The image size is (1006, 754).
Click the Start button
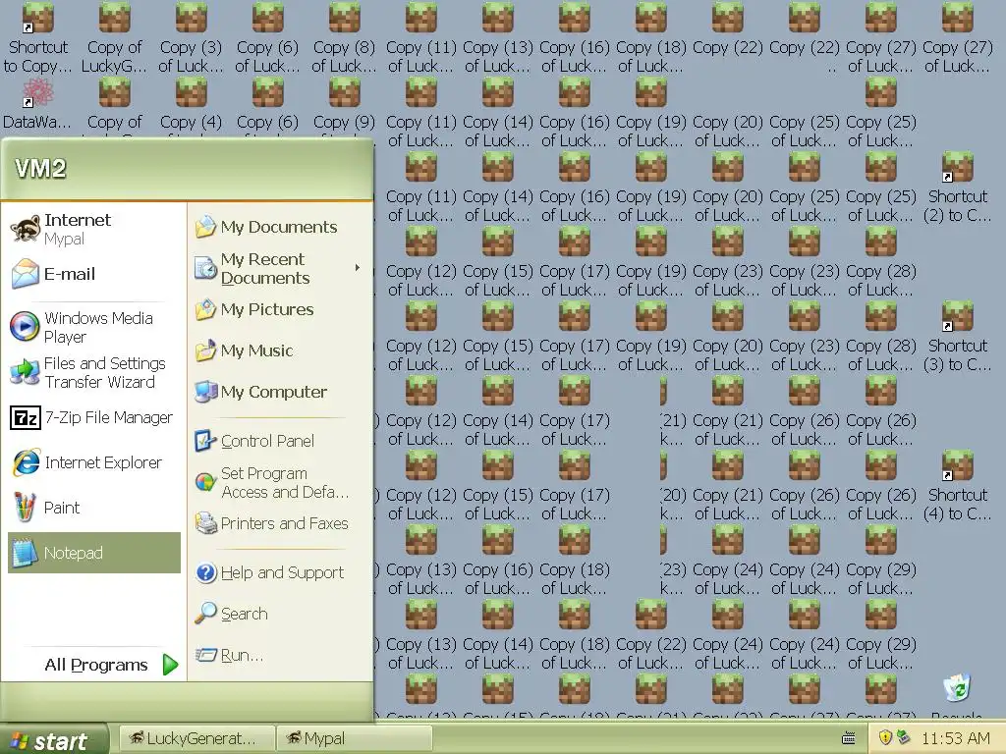(x=54, y=739)
